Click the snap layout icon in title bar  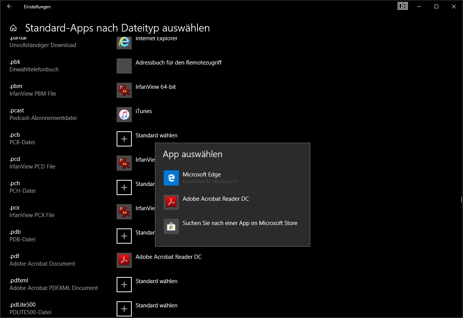[x=403, y=6]
